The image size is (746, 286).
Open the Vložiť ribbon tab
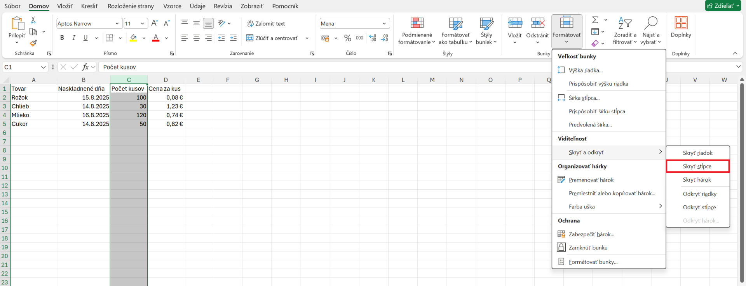tap(65, 6)
